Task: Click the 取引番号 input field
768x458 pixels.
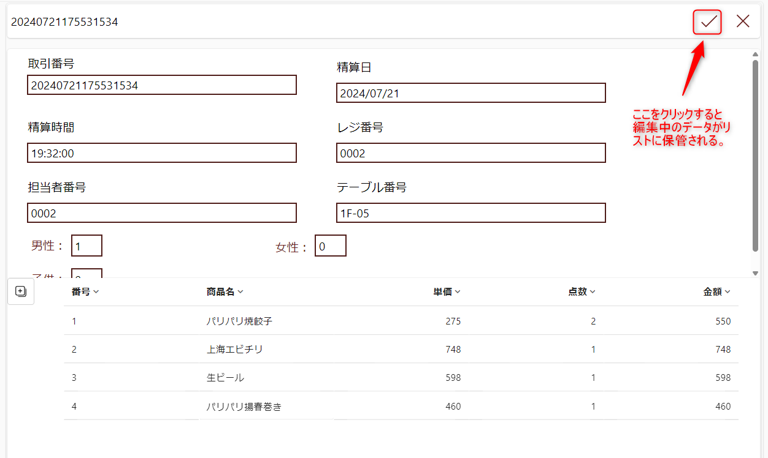Action: (162, 85)
